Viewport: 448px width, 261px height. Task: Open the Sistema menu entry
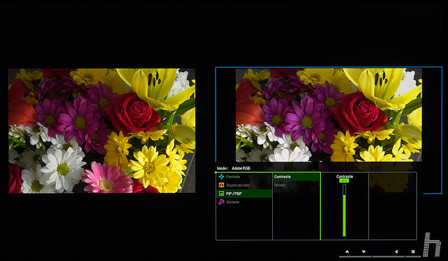(232, 202)
